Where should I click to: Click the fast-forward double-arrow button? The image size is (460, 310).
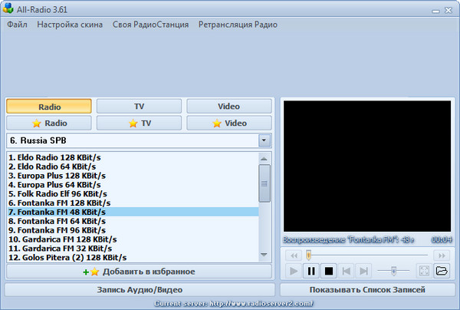click(441, 255)
